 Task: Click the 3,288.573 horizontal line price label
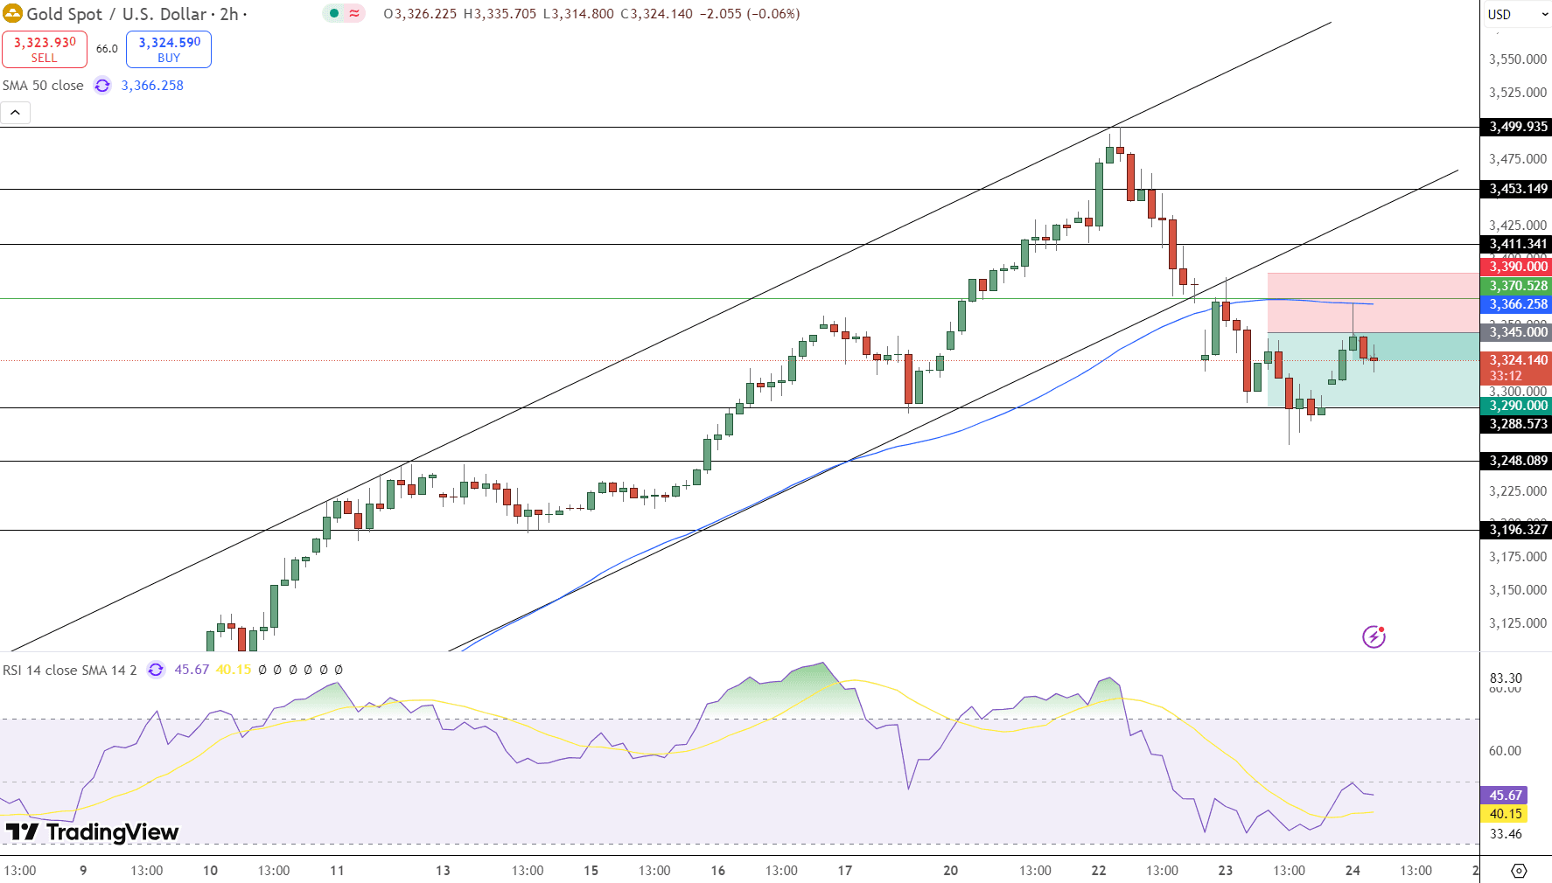[1516, 424]
